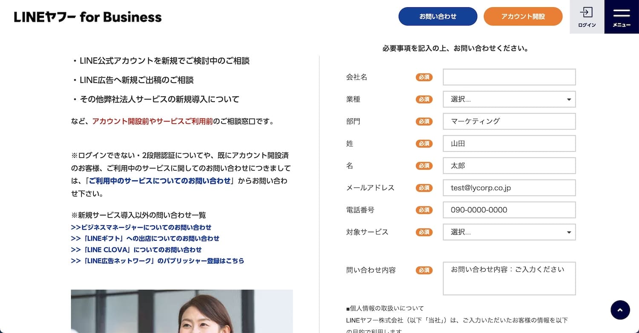Open ご利用中のサービスについてのお問い合わせ link
The width and height of the screenshot is (639, 333).
pos(160,181)
